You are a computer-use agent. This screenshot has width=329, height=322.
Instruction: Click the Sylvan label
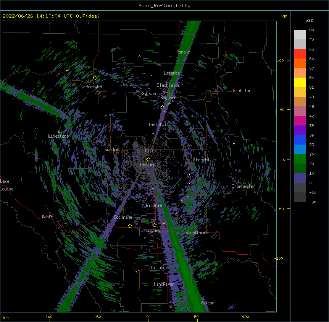tap(149, 94)
